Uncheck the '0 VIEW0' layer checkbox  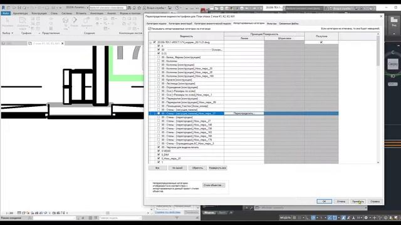click(159, 151)
